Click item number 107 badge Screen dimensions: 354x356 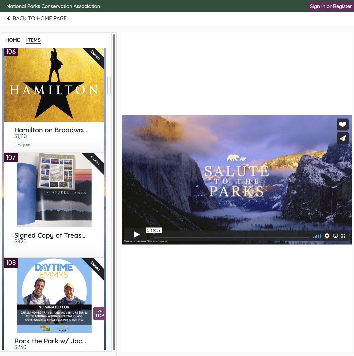(x=11, y=157)
